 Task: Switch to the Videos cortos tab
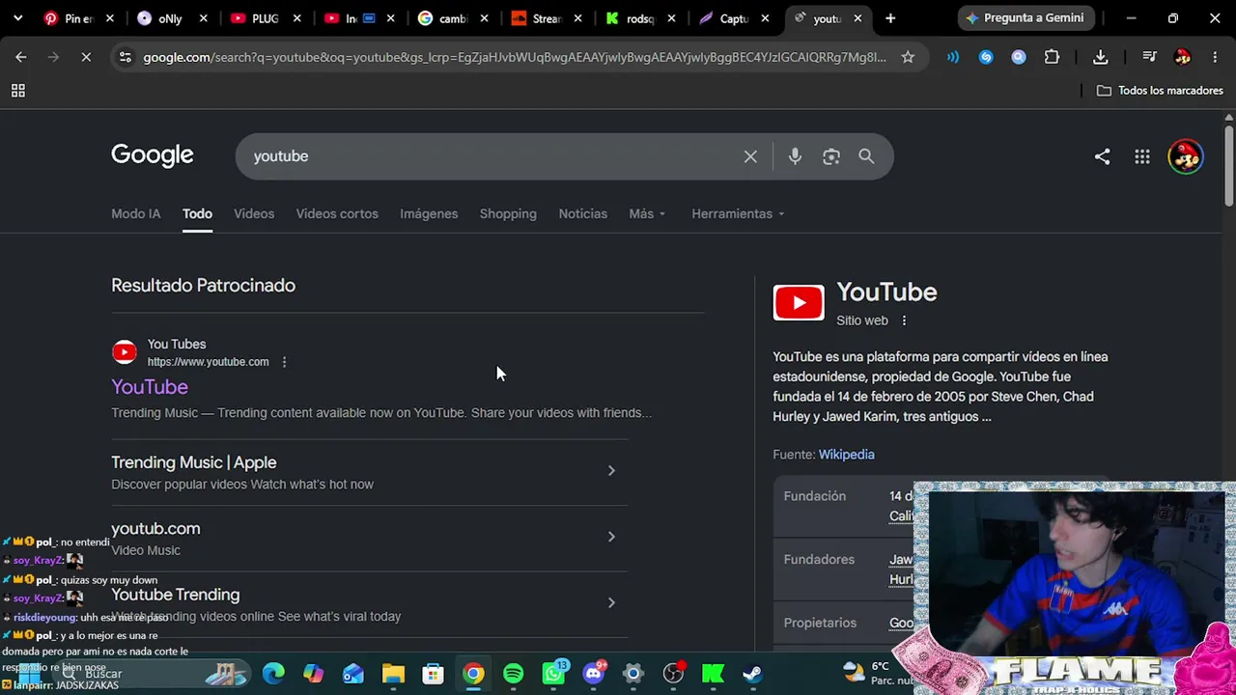(337, 213)
